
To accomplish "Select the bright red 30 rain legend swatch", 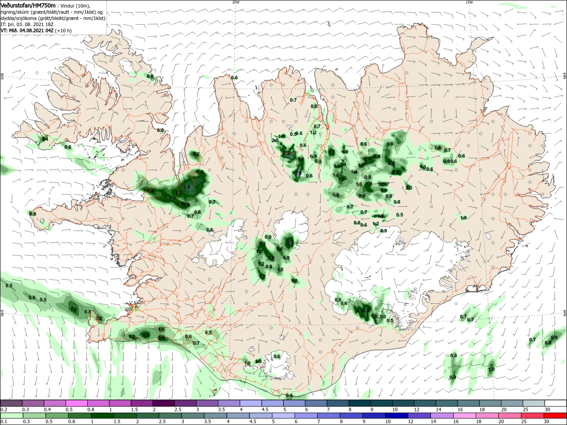I will [x=555, y=416].
